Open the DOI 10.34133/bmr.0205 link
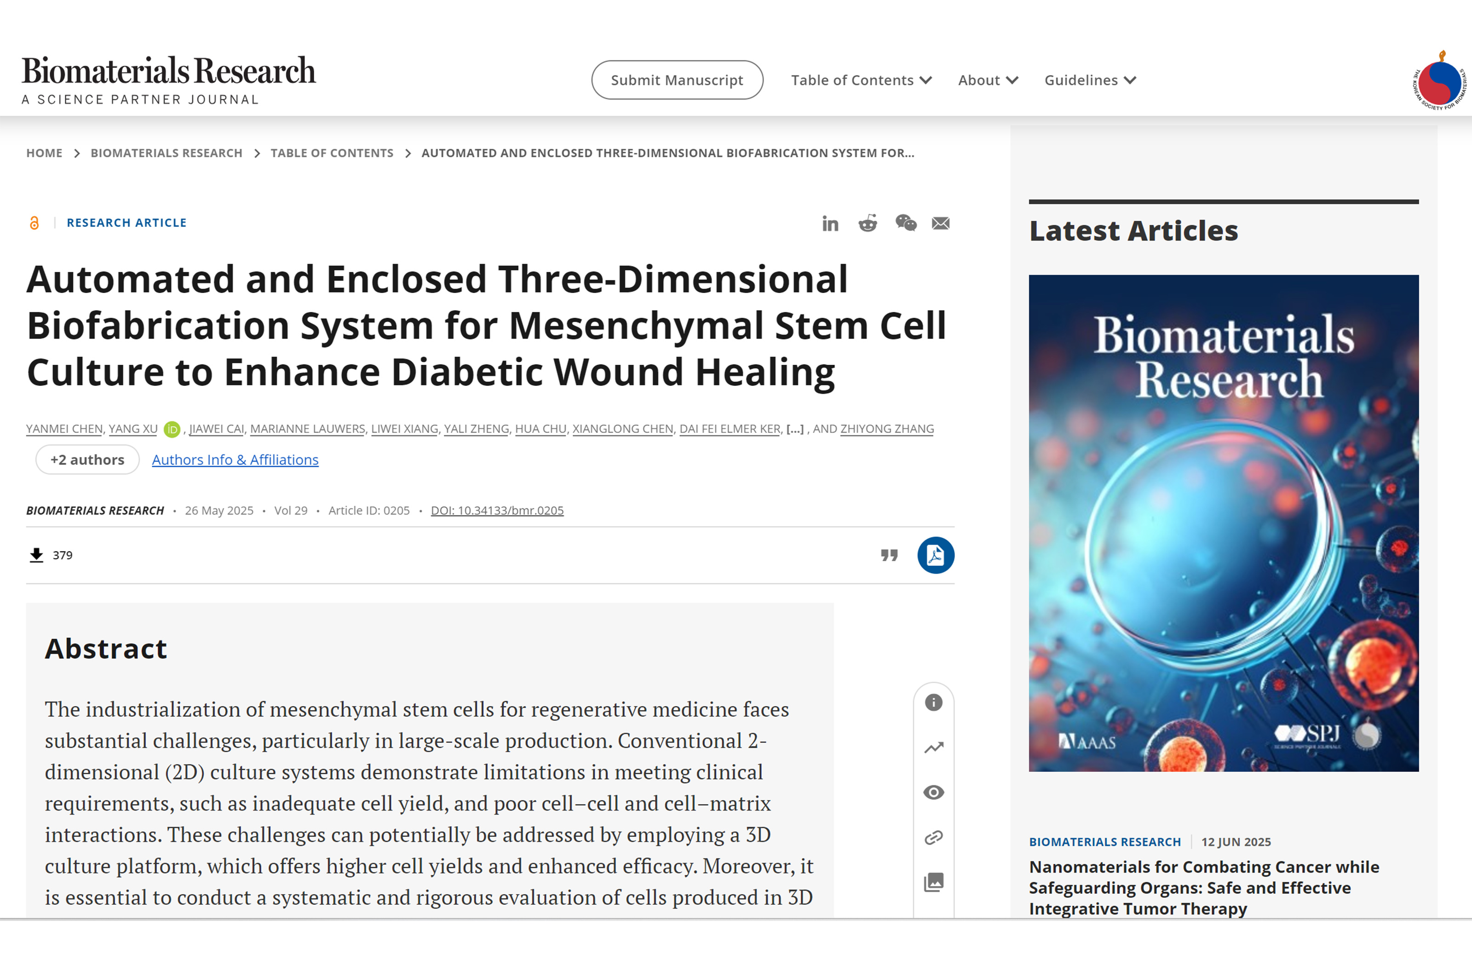The height and width of the screenshot is (966, 1472). tap(497, 510)
